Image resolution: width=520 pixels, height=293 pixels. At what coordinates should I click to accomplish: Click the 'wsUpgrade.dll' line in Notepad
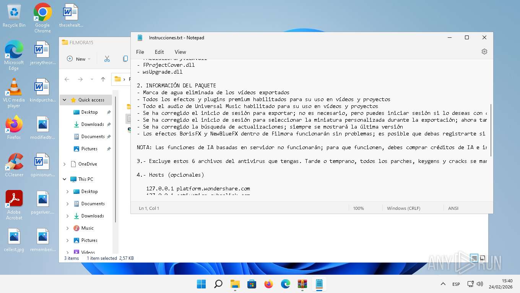tap(159, 72)
